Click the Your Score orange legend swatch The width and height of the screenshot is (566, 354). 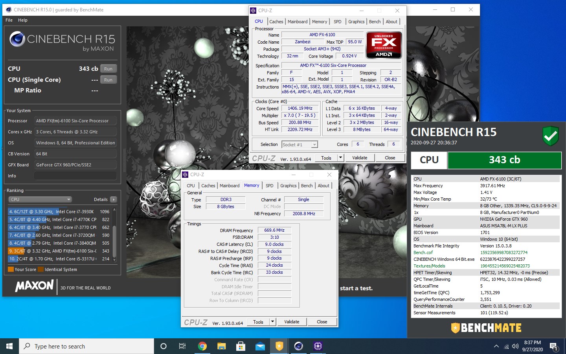tap(11, 269)
